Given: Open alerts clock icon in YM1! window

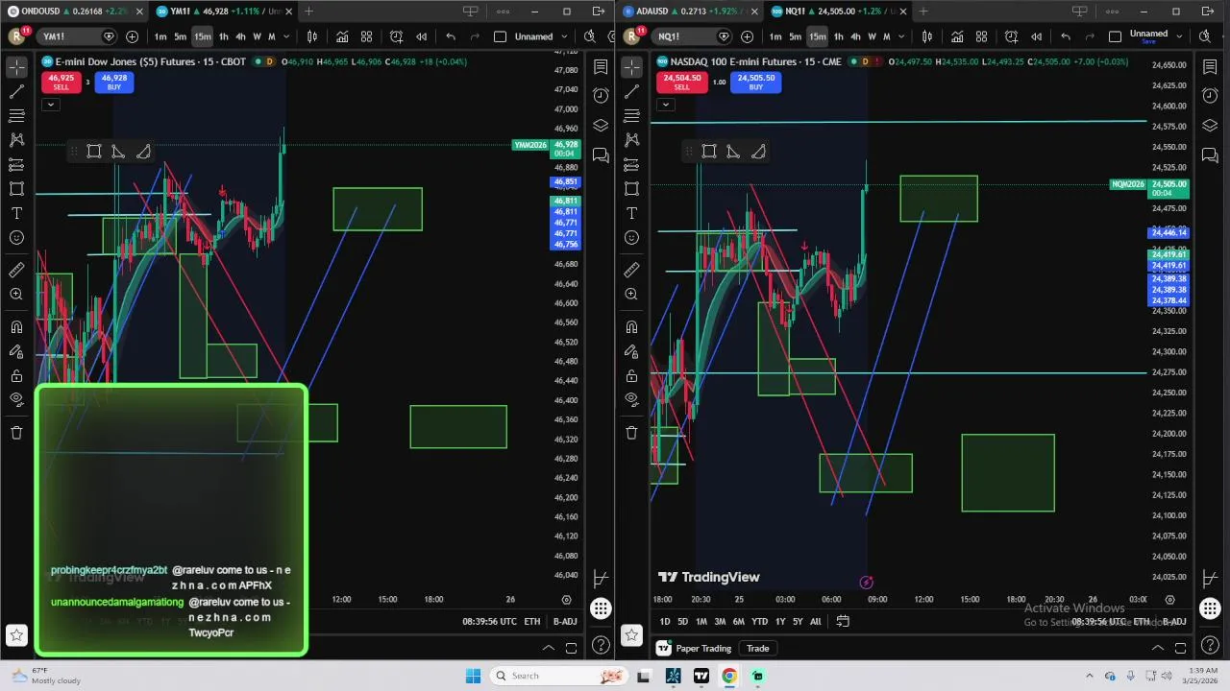Looking at the screenshot, I should pyautogui.click(x=601, y=95).
